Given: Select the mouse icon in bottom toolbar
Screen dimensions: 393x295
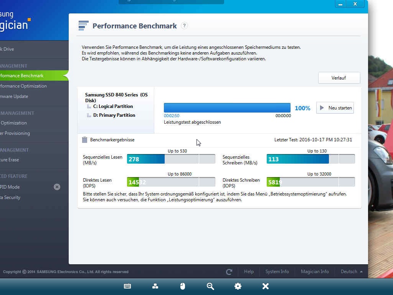Looking at the screenshot, I should [x=183, y=286].
